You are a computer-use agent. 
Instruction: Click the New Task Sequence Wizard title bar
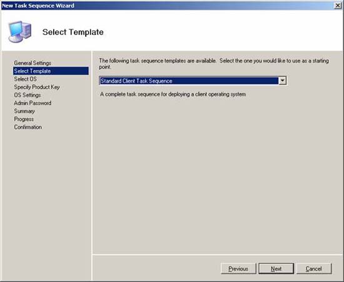[167, 6]
